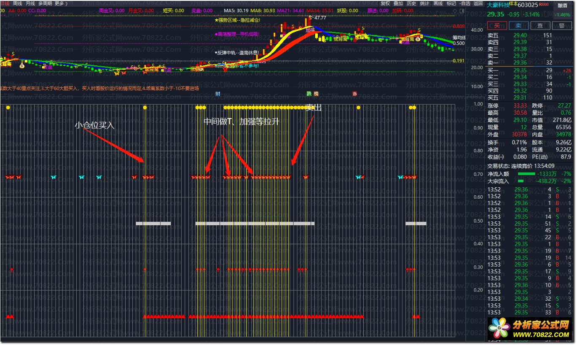Select the 卖四 row at 29.39
The width and height of the screenshot is (577, 345).
point(529,42)
